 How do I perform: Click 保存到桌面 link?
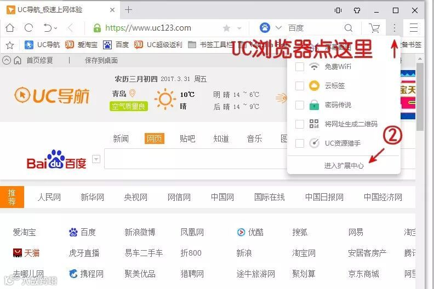pos(101,60)
